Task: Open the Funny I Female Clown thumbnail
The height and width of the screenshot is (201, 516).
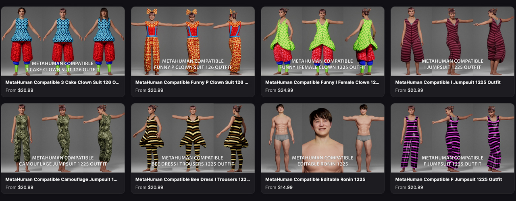Action: tap(322, 41)
